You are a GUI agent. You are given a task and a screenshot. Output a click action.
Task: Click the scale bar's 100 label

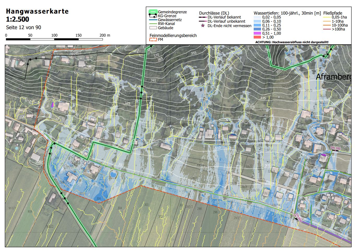[x=54, y=35]
